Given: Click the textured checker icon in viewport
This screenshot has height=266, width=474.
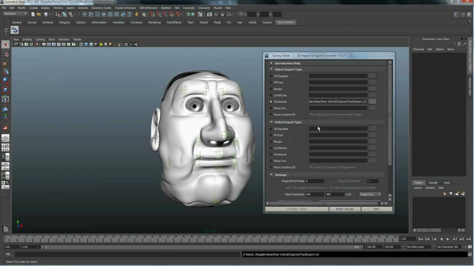Looking at the screenshot, I should 96,44.
